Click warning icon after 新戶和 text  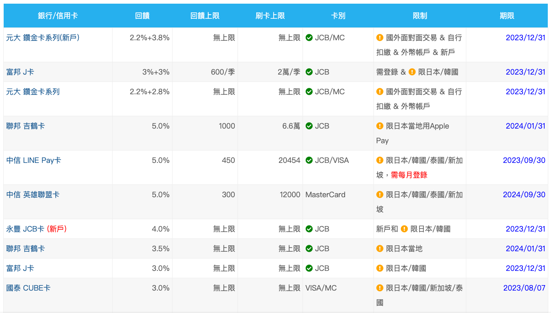click(x=404, y=229)
